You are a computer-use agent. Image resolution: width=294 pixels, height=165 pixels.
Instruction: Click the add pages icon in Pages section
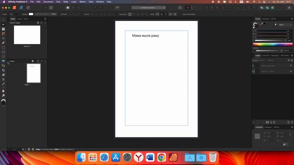38,61
